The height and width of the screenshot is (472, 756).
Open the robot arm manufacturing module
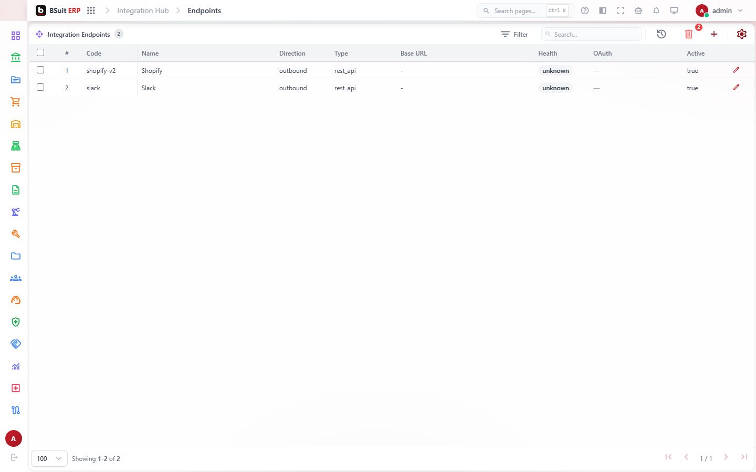(x=16, y=212)
